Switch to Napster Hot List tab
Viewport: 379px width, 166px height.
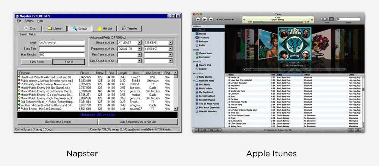coord(102,28)
